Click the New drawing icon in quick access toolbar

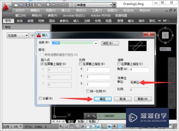(x=16, y=5)
